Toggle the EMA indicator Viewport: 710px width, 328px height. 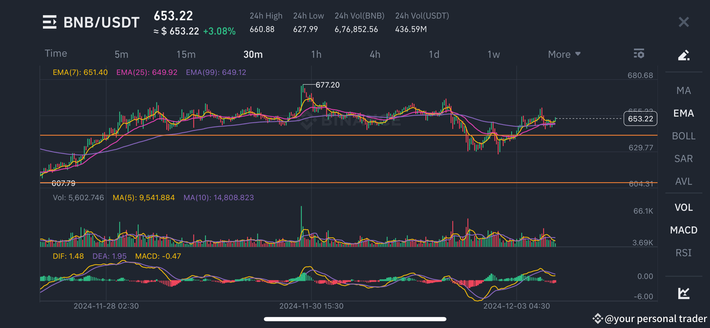point(684,113)
